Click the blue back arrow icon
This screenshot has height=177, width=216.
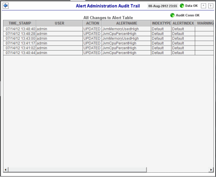tap(6, 6)
